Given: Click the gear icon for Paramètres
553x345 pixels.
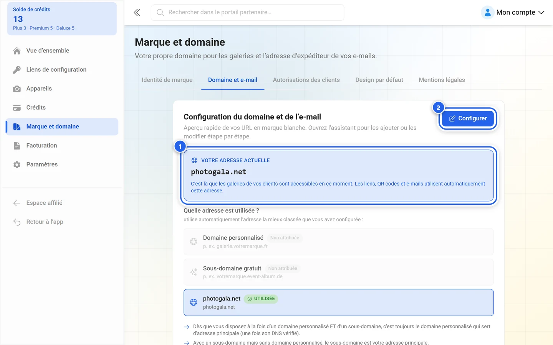Looking at the screenshot, I should (17, 165).
